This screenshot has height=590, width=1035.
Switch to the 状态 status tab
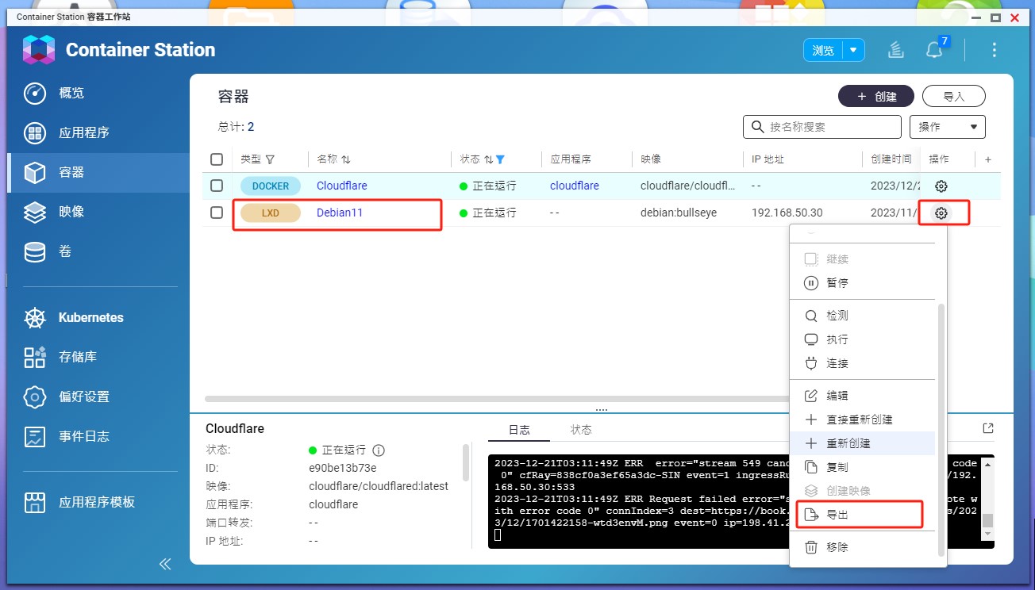(x=581, y=430)
